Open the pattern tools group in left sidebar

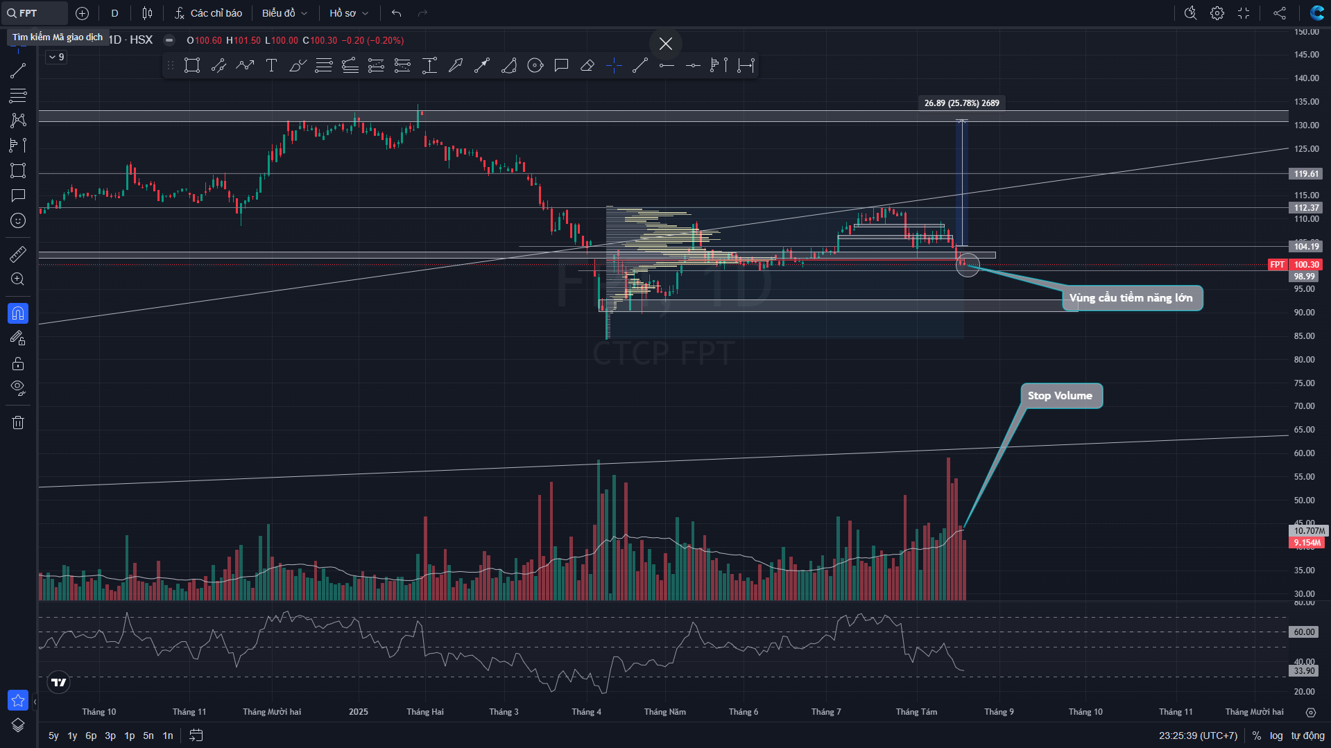(18, 120)
